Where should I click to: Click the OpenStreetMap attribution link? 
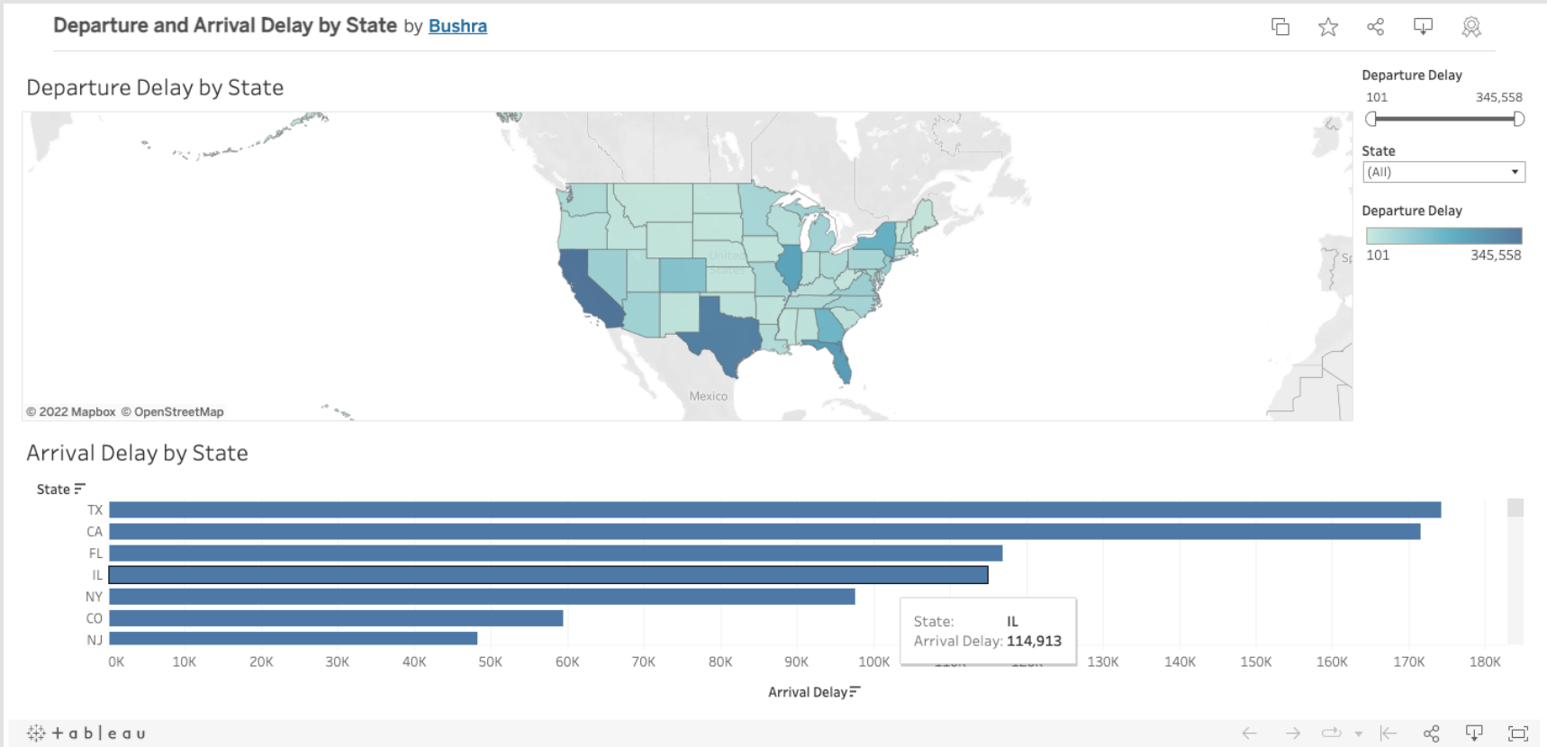coord(177,411)
